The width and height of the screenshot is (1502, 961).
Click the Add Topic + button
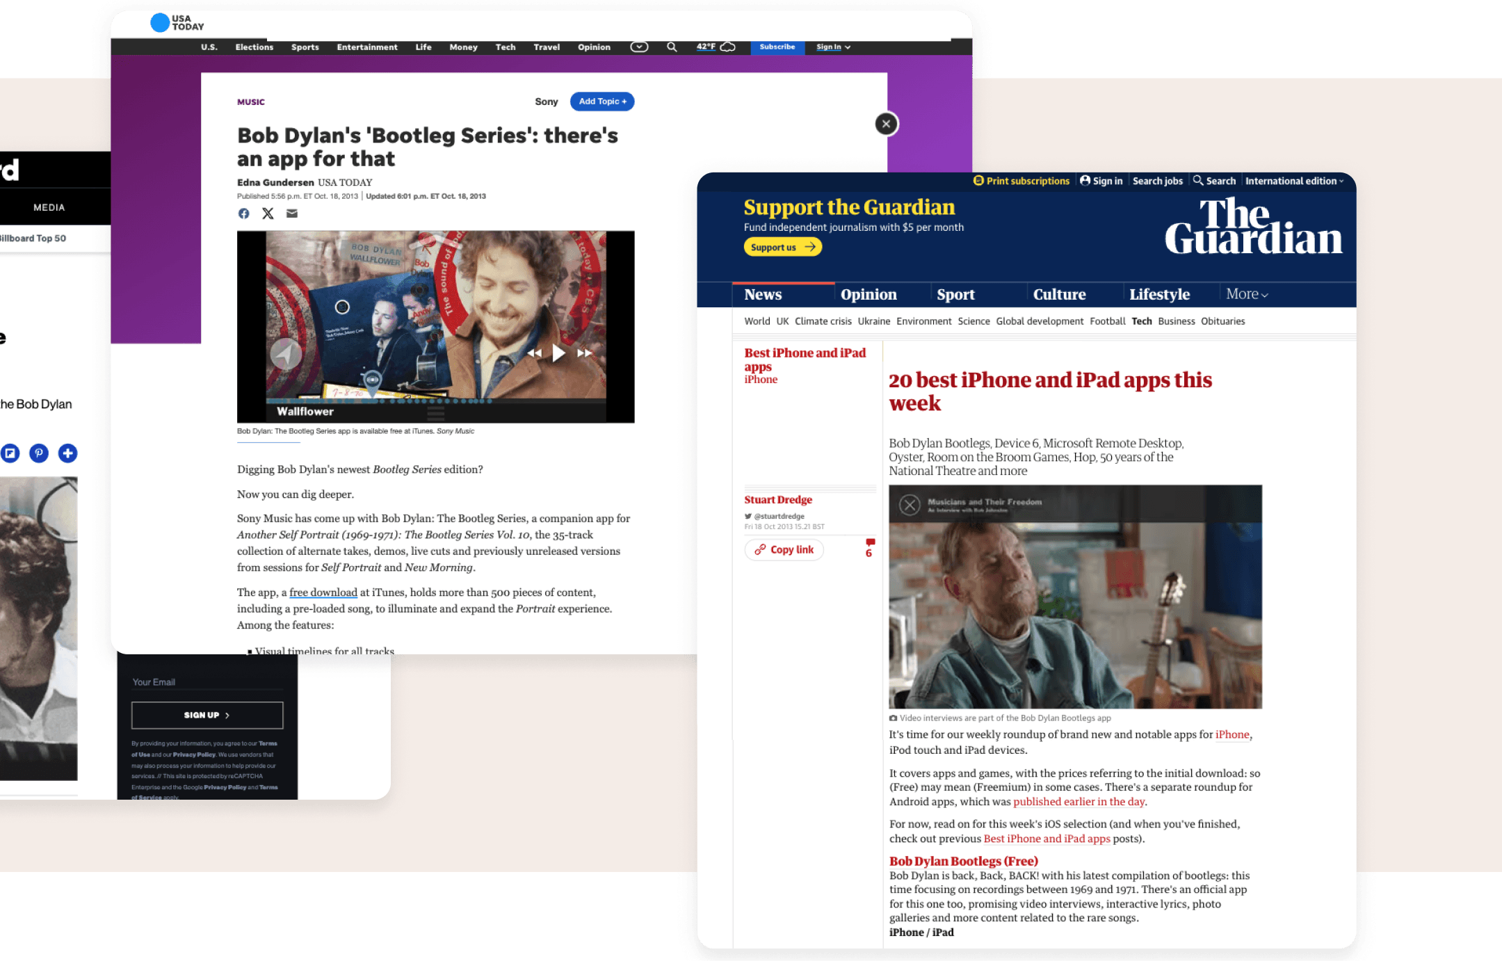(602, 102)
